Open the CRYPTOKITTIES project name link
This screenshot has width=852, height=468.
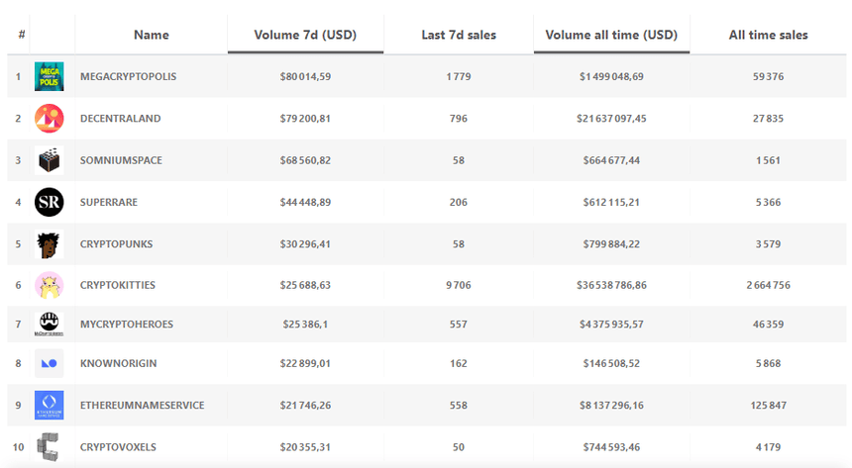pos(117,285)
